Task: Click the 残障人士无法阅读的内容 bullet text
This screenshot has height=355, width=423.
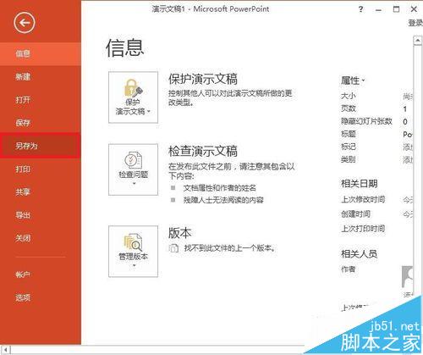Action: (x=223, y=200)
